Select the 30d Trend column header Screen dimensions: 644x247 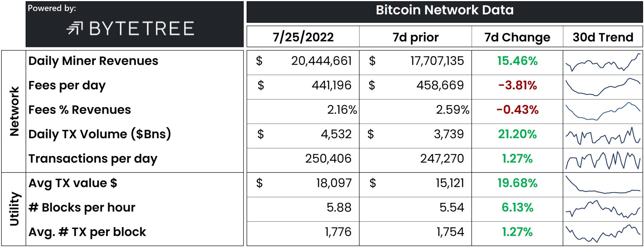603,37
